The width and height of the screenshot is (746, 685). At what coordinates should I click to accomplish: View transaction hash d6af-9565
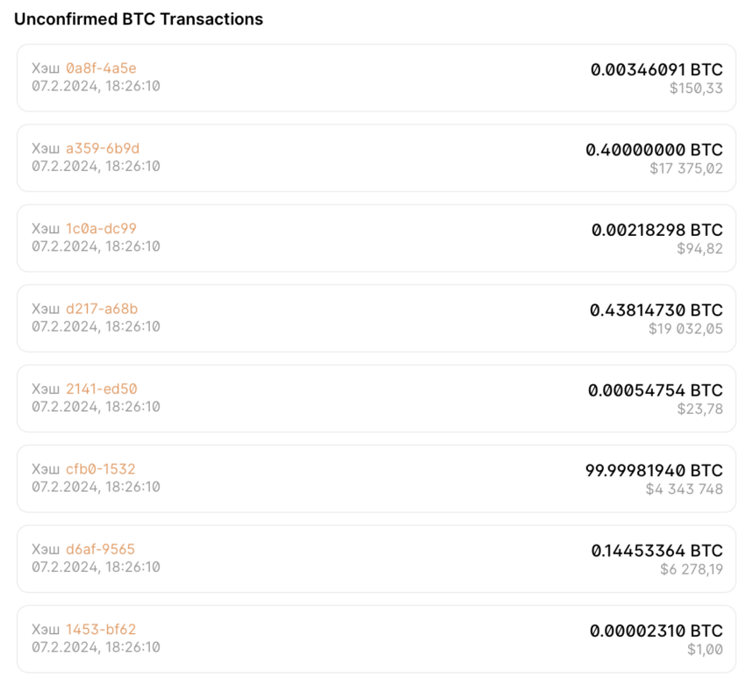(x=101, y=549)
